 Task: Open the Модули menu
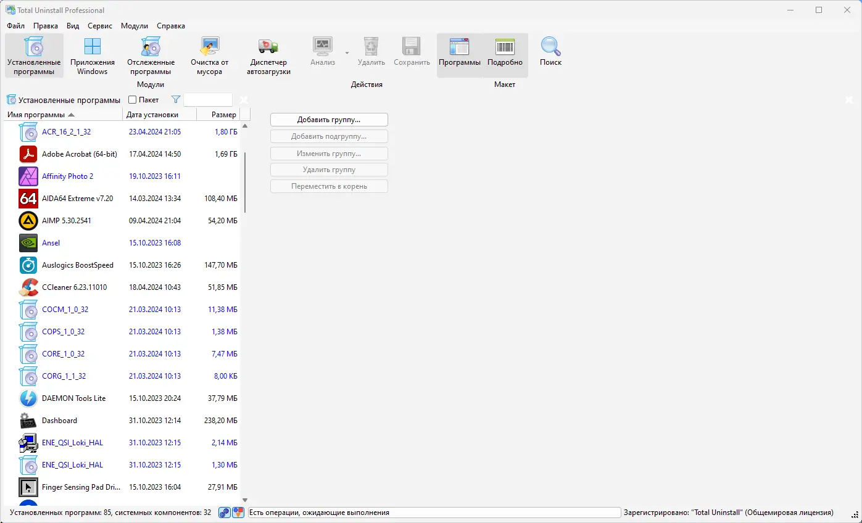tap(134, 25)
